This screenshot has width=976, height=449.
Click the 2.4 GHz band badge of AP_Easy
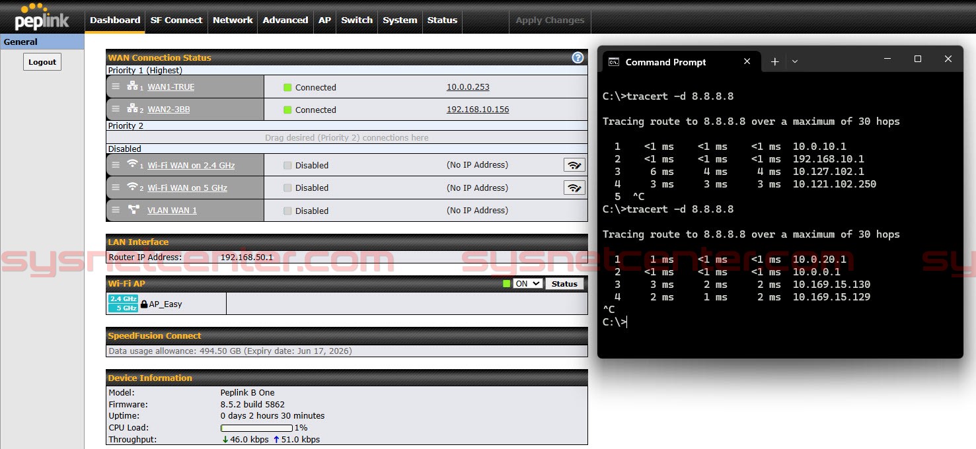tap(123, 299)
